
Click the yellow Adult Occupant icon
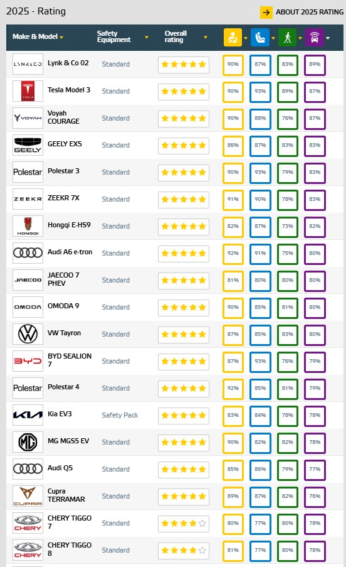(233, 38)
